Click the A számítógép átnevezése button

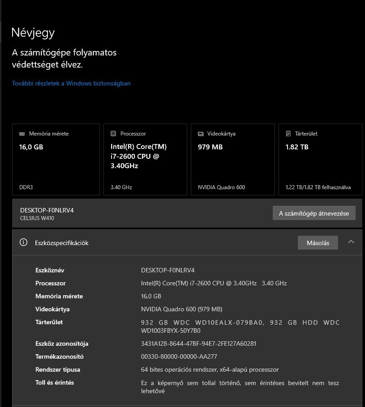[313, 213]
